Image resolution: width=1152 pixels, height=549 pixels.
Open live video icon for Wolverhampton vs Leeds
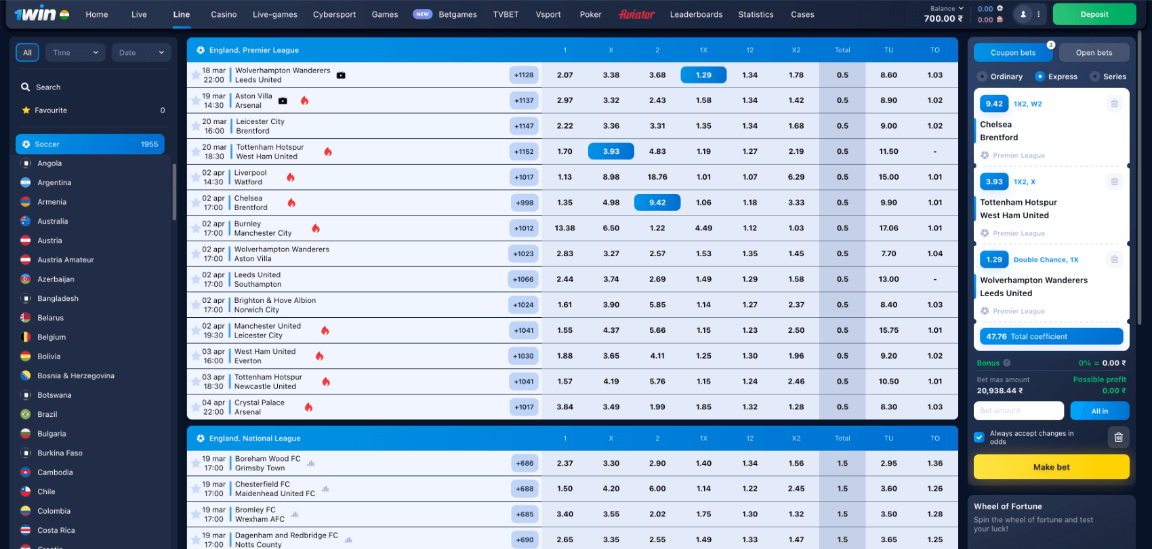point(341,75)
